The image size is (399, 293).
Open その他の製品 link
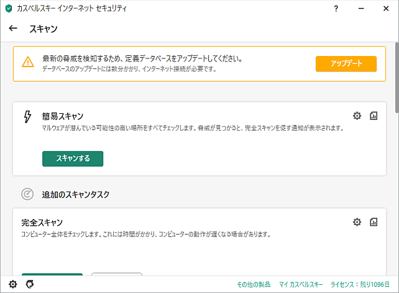pos(254,284)
